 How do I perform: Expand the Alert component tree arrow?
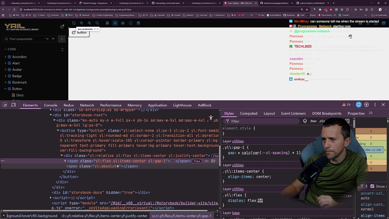tap(5, 63)
